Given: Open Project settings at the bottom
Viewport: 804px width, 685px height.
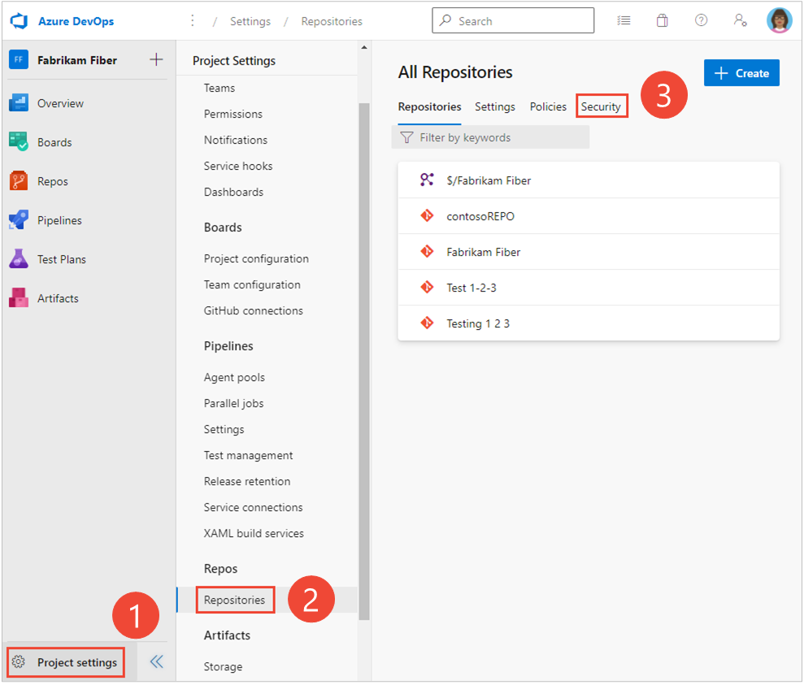Looking at the screenshot, I should 64,662.
